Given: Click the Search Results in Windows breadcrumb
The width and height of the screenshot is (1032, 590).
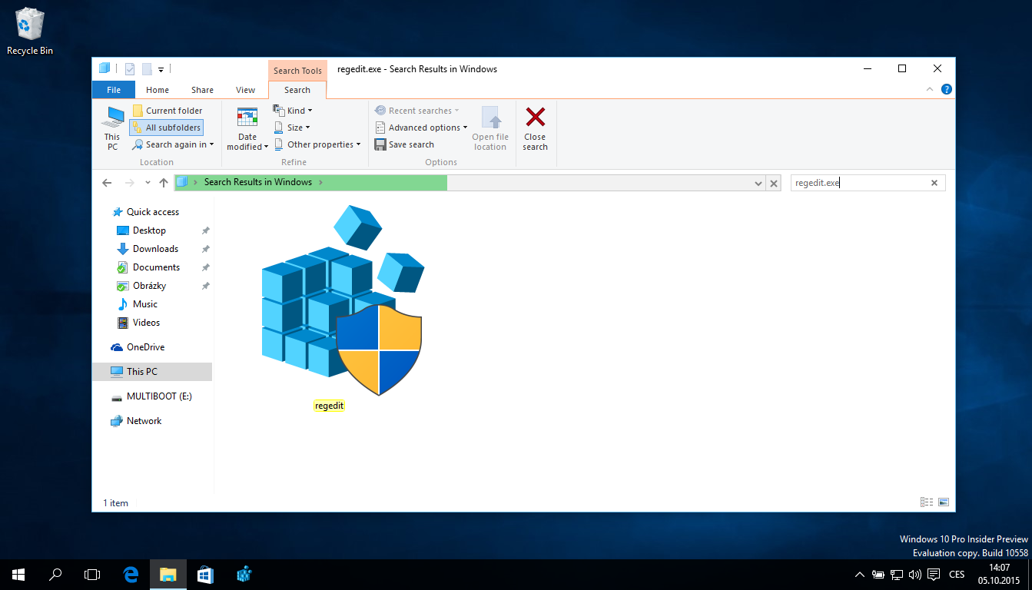Looking at the screenshot, I should tap(258, 182).
